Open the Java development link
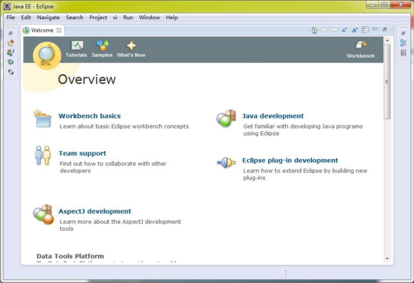 (x=273, y=116)
